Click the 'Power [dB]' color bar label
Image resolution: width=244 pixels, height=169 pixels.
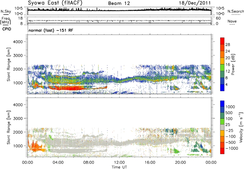tap(233, 64)
